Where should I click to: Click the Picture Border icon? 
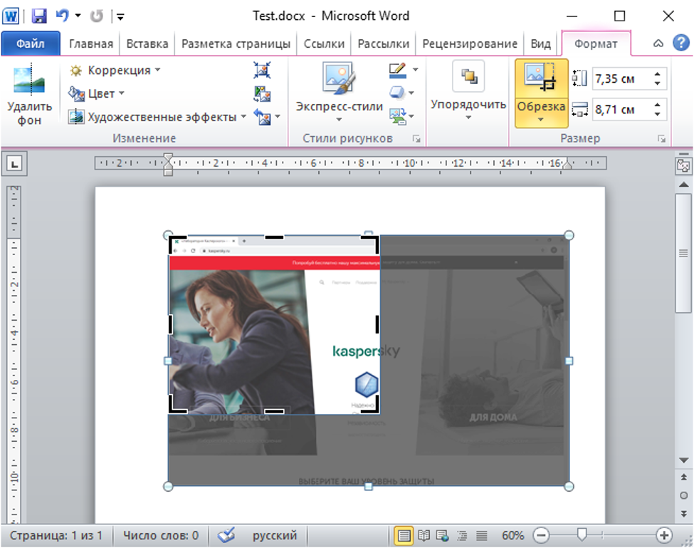(397, 71)
